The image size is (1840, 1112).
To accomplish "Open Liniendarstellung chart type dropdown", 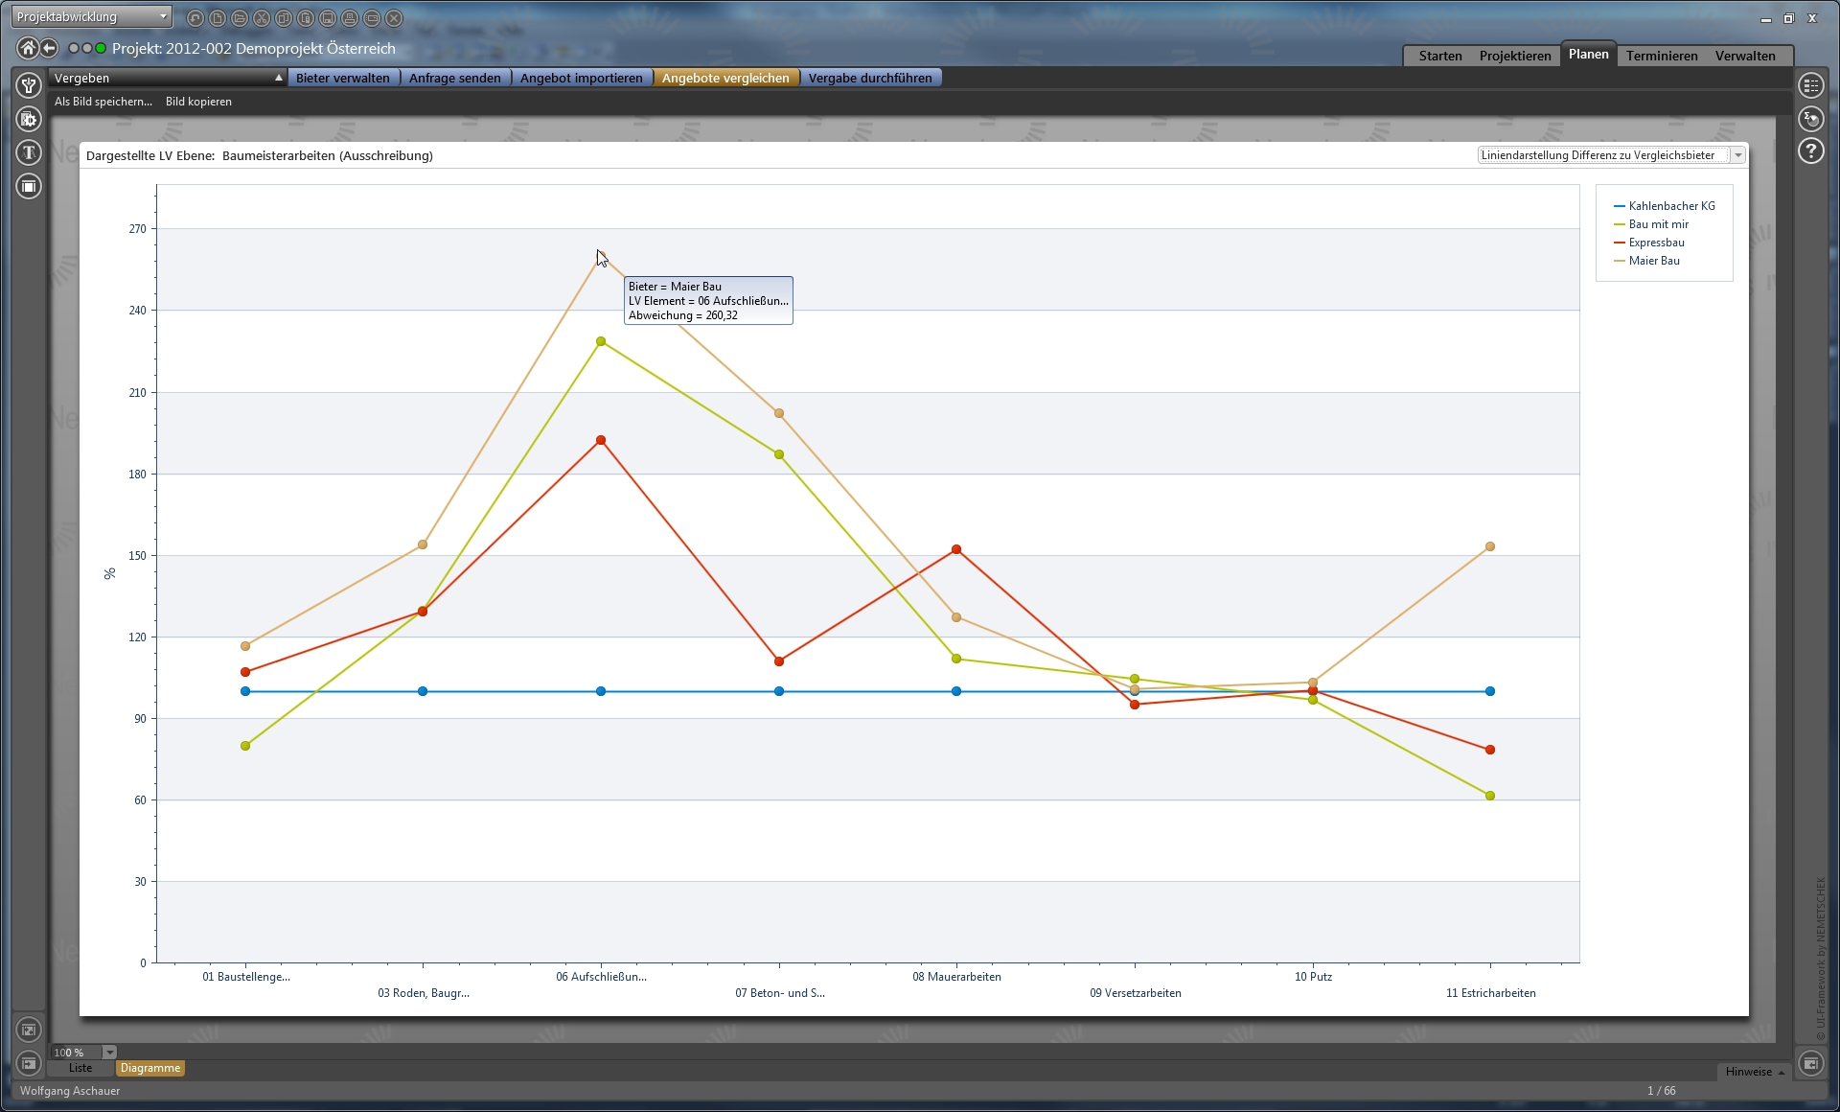I will point(1737,155).
